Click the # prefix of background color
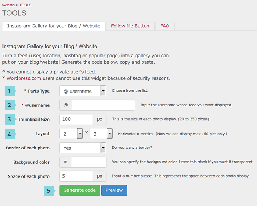257x206 pixels. [x=65, y=162]
